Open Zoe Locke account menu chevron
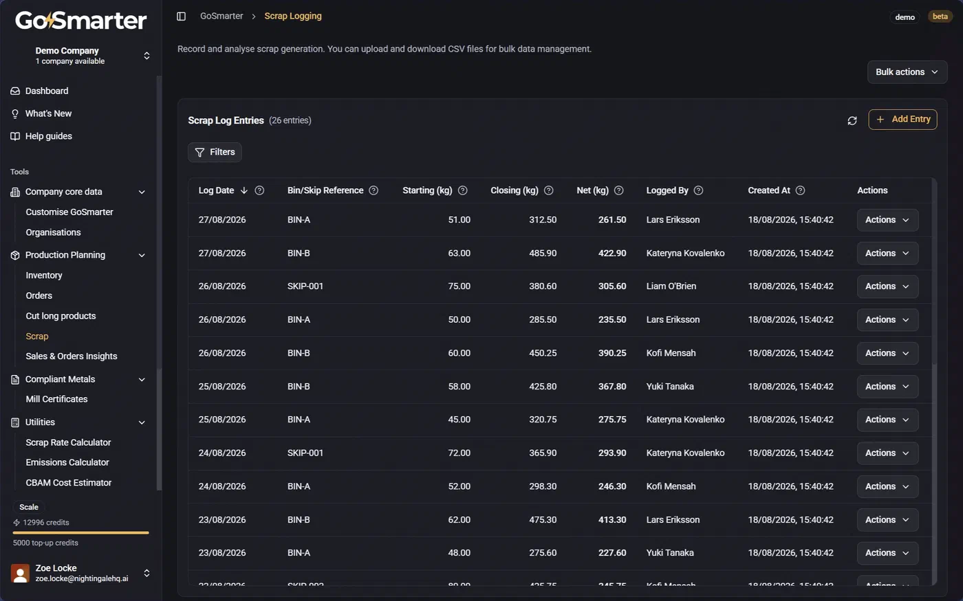 click(147, 573)
